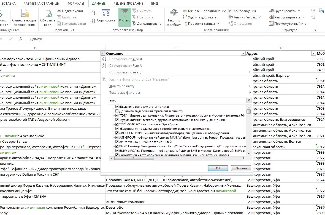Screen dimensions: 325x215
Task: Clear the filter search box with X
Action: [249, 100]
